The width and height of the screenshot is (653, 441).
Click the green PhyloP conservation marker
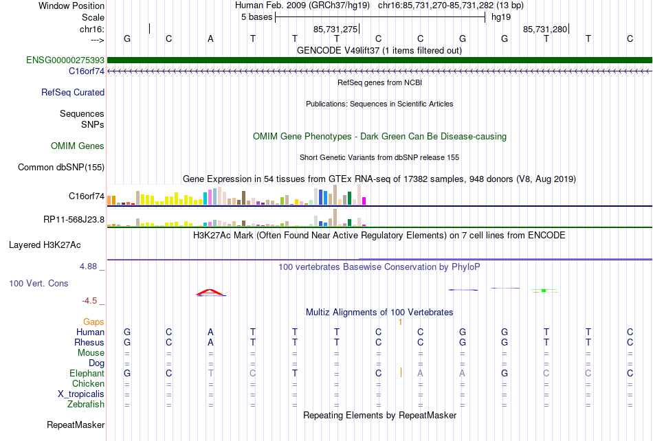[x=544, y=291]
